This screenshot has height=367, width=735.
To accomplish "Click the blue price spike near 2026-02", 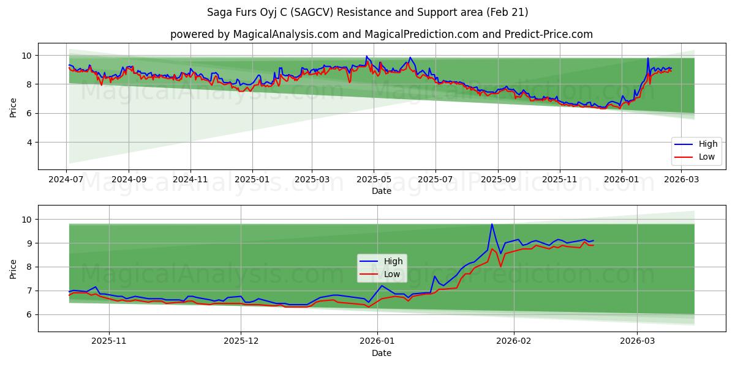I will (492, 225).
